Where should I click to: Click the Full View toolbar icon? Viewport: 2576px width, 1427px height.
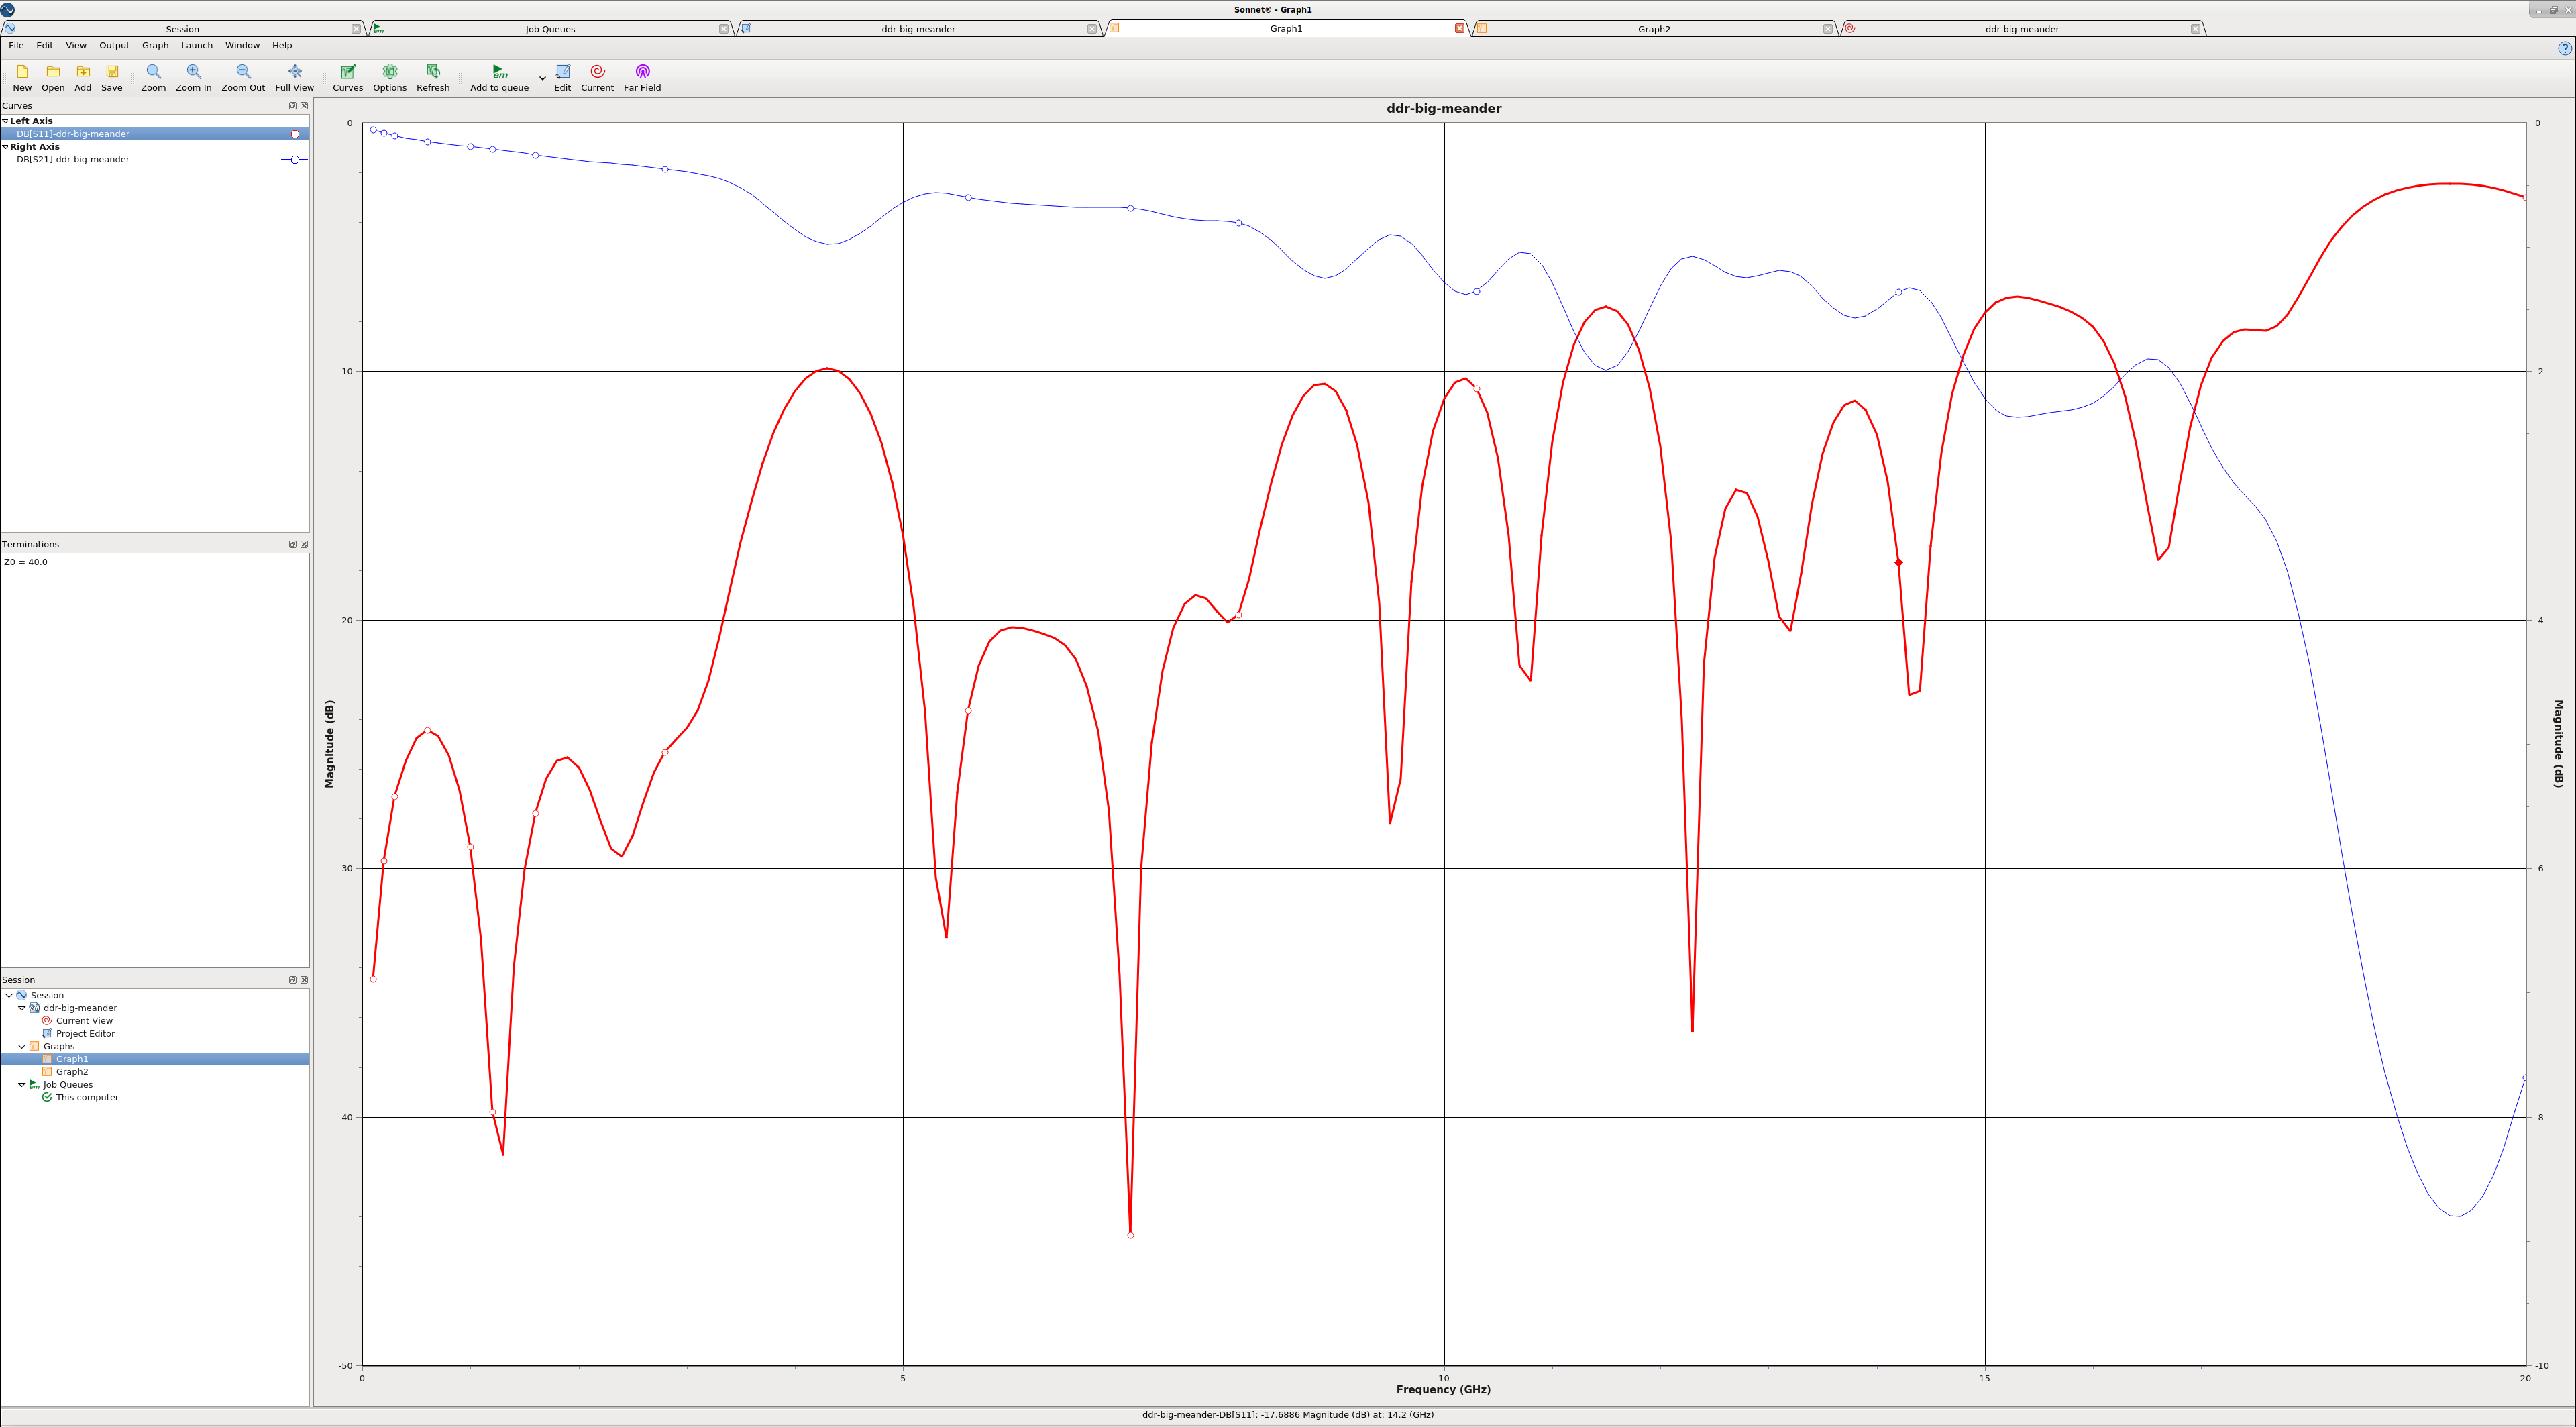tap(294, 72)
